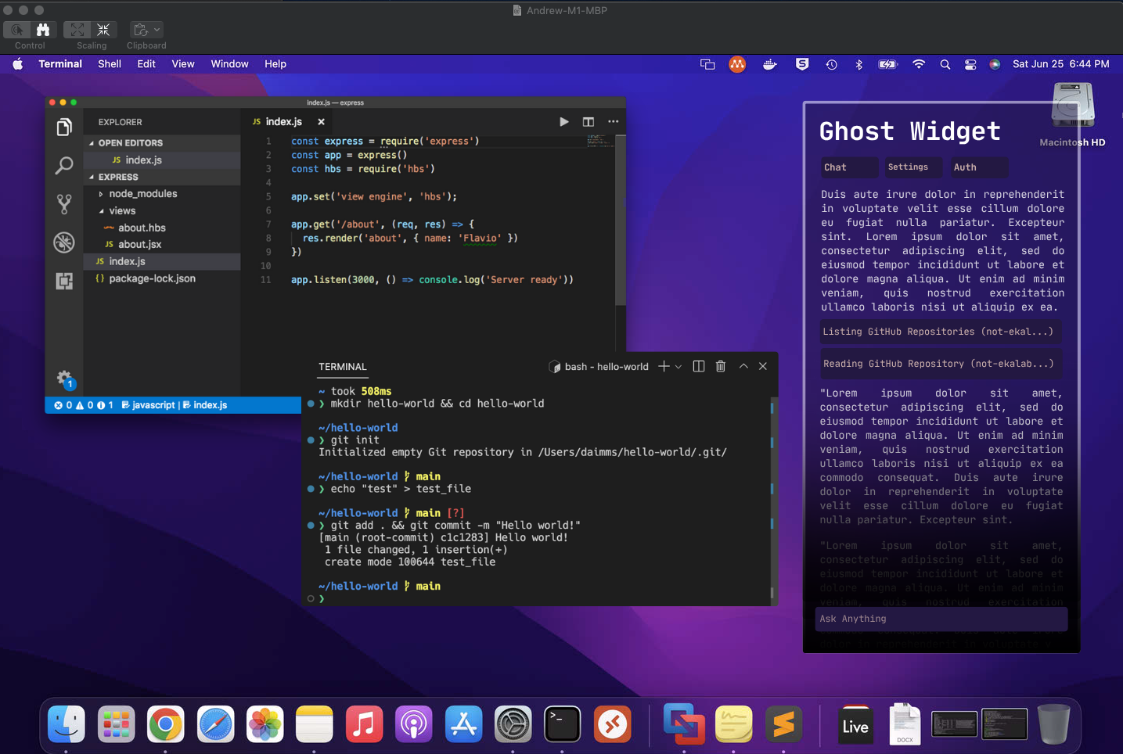Switch to the Settings tab in Ghost Widget
Viewport: 1123px width, 754px height.
click(912, 167)
